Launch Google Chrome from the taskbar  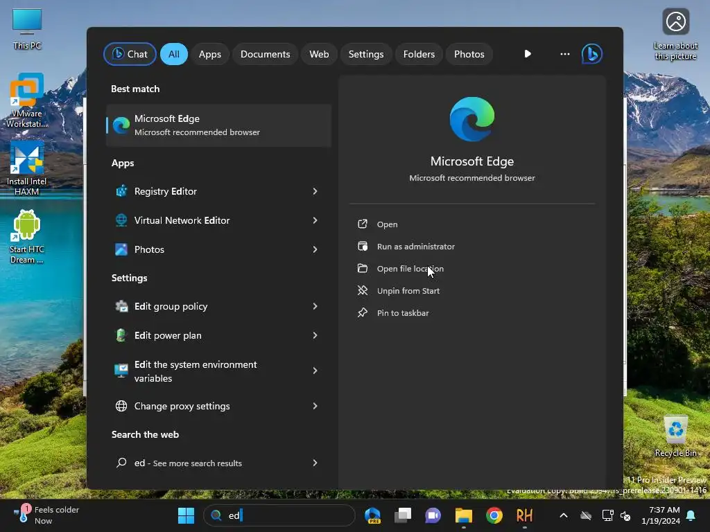tap(494, 515)
